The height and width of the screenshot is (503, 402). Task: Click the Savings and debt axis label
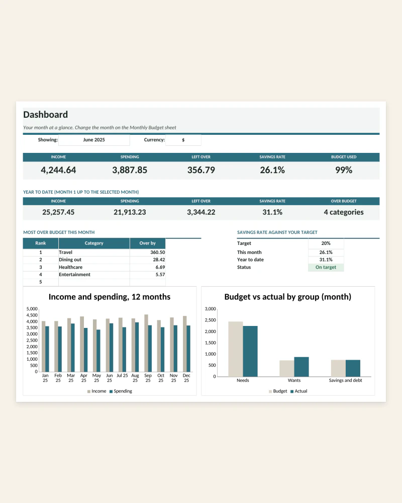click(x=345, y=380)
